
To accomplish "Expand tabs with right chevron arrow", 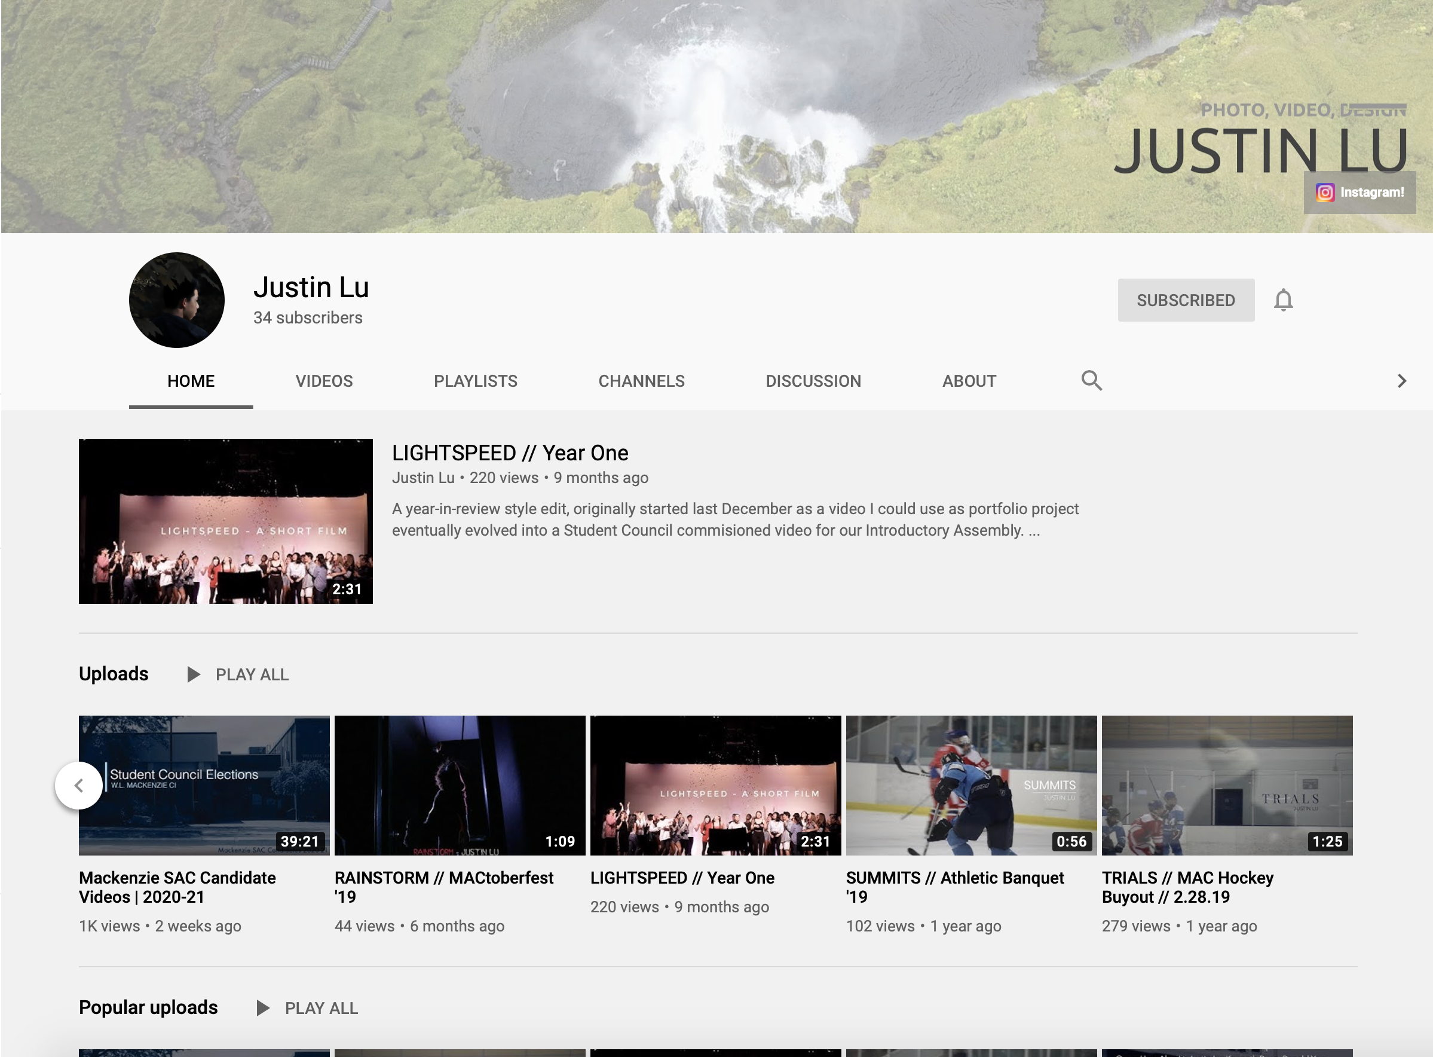I will point(1402,381).
